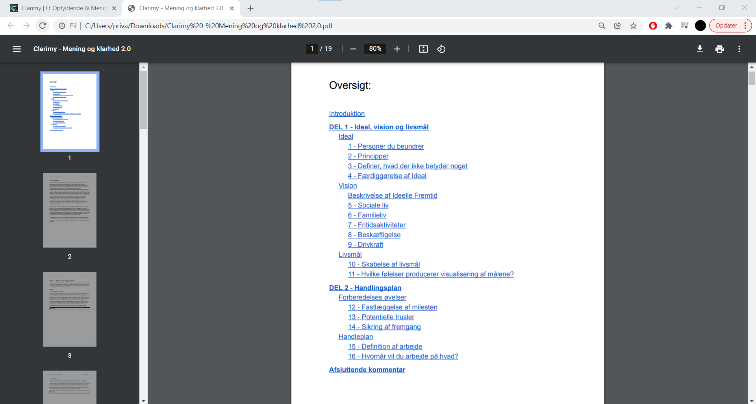Open the Introduktion link
The height and width of the screenshot is (404, 756).
click(x=346, y=114)
